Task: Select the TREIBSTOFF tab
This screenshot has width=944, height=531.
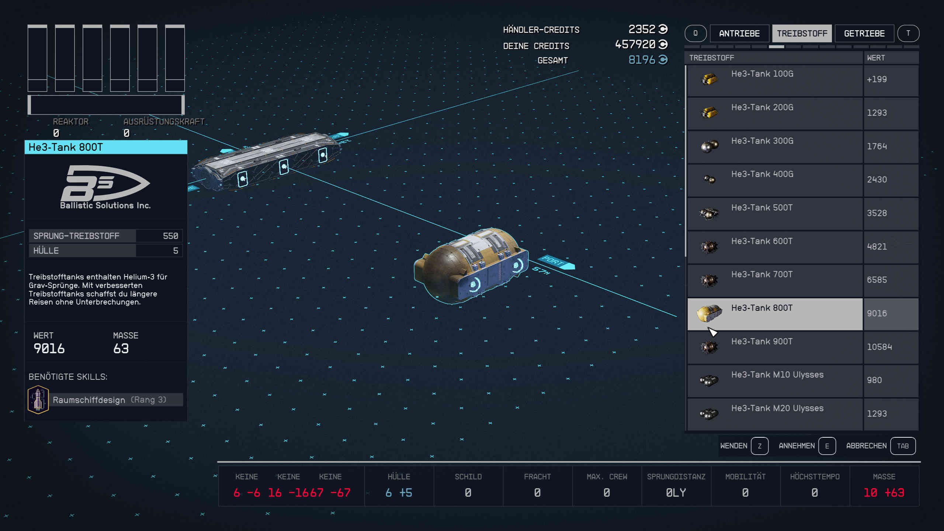Action: (x=802, y=34)
